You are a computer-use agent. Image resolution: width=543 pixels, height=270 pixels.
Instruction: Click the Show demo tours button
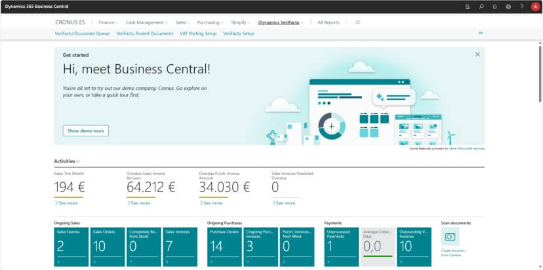tap(86, 131)
